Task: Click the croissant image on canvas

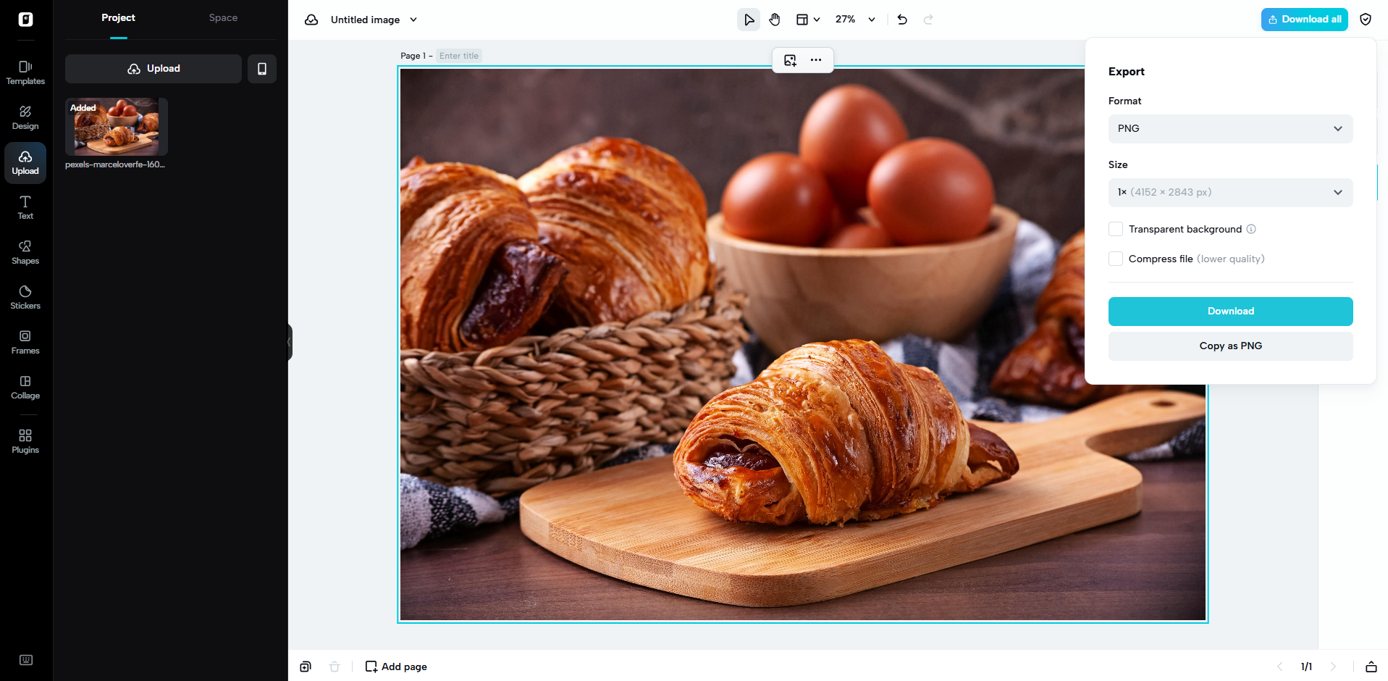Action: point(802,345)
